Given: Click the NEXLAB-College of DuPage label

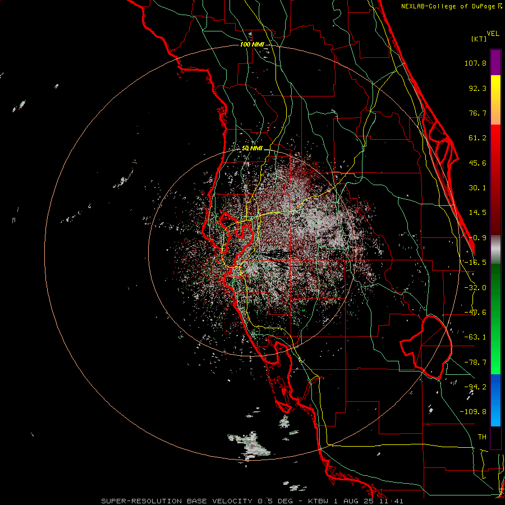Looking at the screenshot, I should coord(451,6).
